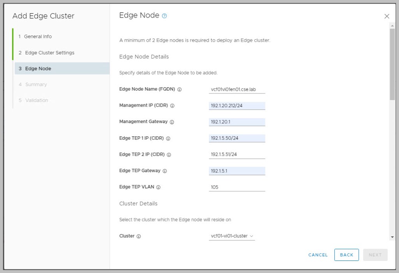The image size is (399, 273).
Task: Click info icon next to Management IP (CIDR)
Action: click(x=172, y=106)
